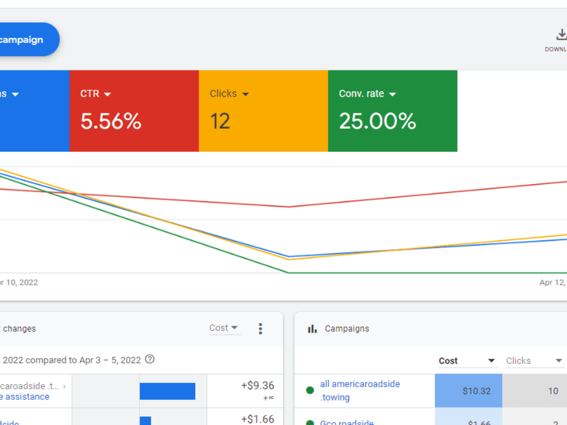Click the chevron next to caroadside .t...

(65, 386)
